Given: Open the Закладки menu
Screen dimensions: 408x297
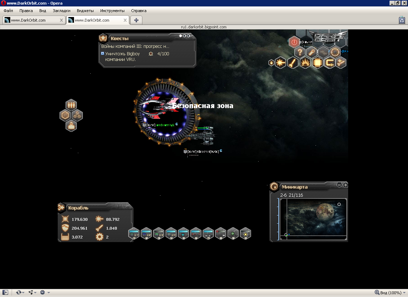Looking at the screenshot, I should click(x=61, y=11).
